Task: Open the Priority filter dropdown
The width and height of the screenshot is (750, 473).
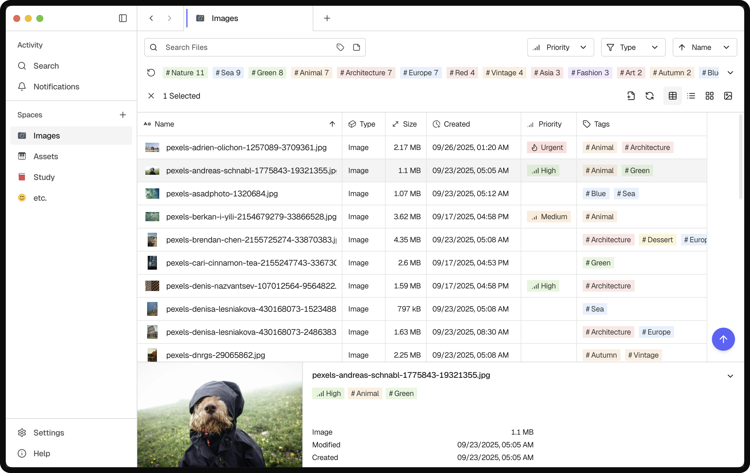Action: pyautogui.click(x=560, y=47)
